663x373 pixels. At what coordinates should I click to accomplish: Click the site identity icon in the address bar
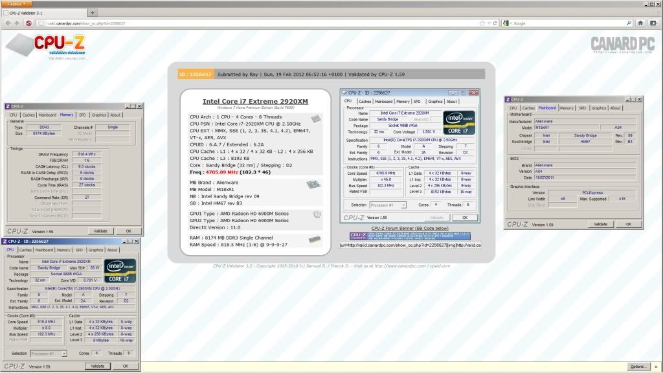click(41, 23)
